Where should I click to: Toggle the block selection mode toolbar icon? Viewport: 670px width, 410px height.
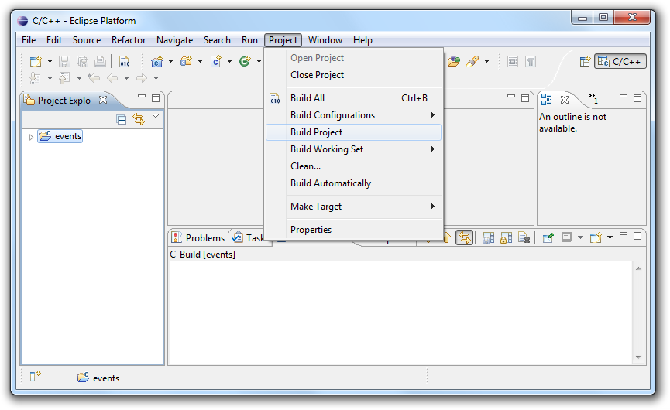point(513,61)
